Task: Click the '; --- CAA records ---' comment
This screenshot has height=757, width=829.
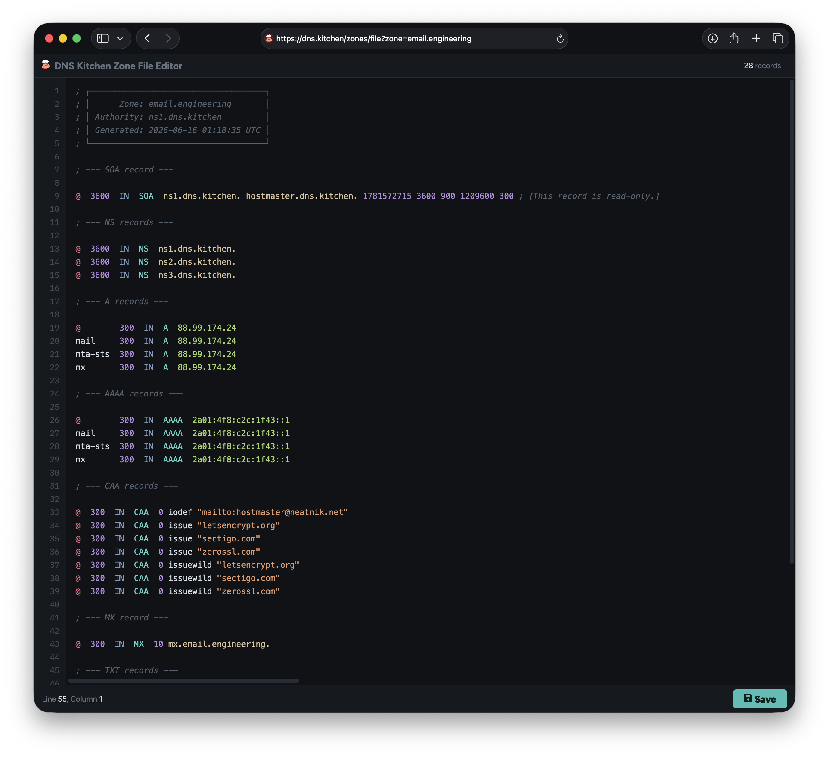Action: (127, 486)
